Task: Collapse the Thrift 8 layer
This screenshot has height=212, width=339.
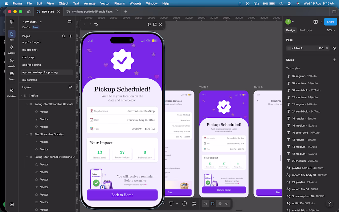Action: (21, 96)
